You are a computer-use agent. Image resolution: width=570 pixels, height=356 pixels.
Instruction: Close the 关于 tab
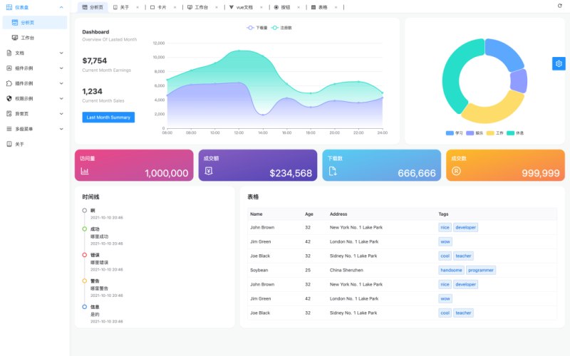[x=138, y=7]
